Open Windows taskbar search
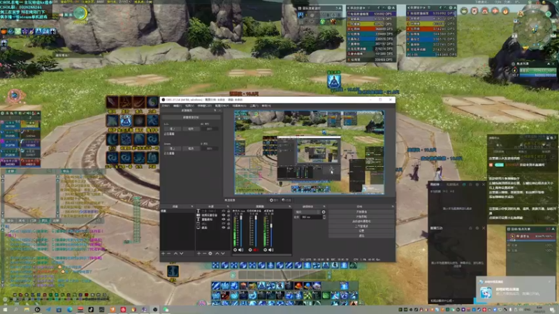Screen dimensions: 559x314 pos(15,310)
